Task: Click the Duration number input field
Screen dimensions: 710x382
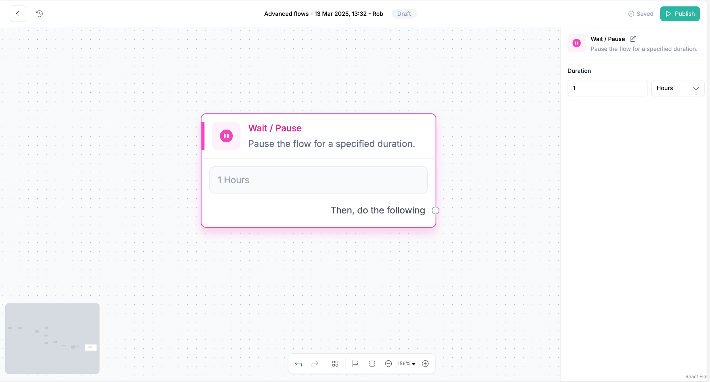Action: [607, 88]
